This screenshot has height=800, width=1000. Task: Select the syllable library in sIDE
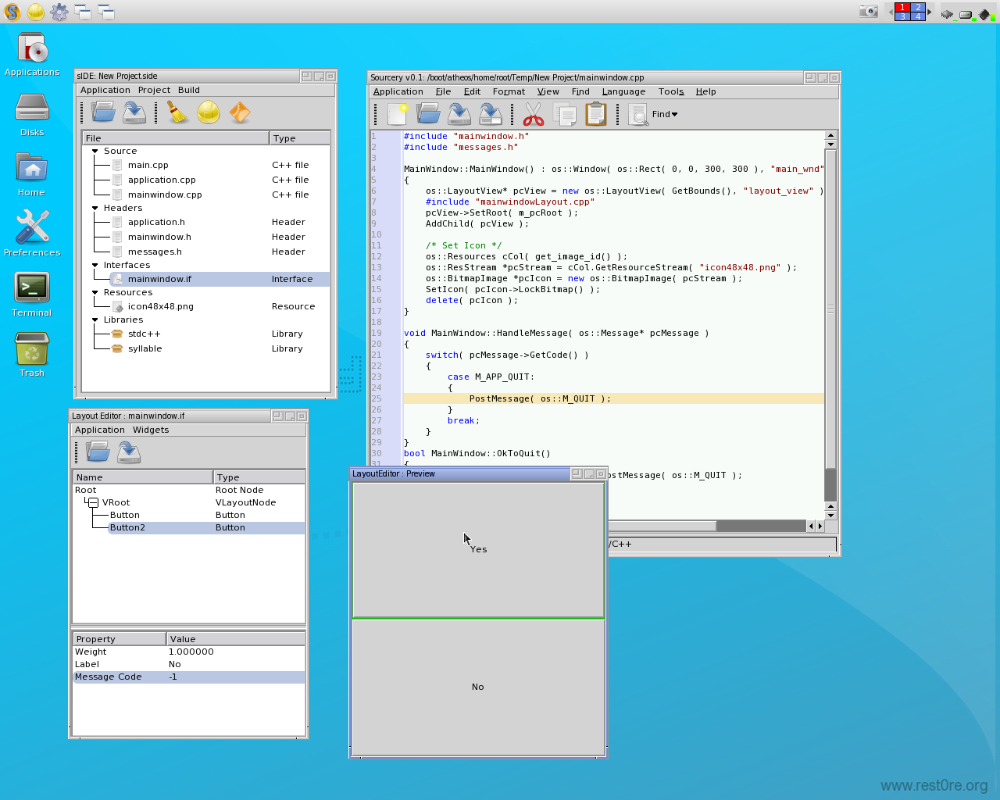coord(145,349)
